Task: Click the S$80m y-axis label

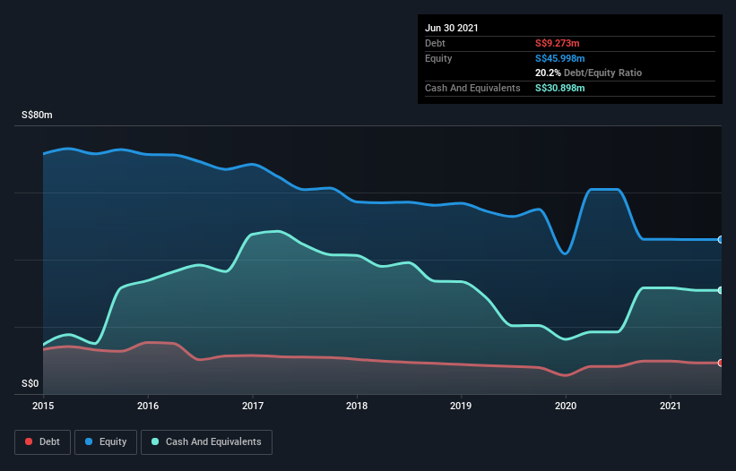Action: click(x=37, y=115)
